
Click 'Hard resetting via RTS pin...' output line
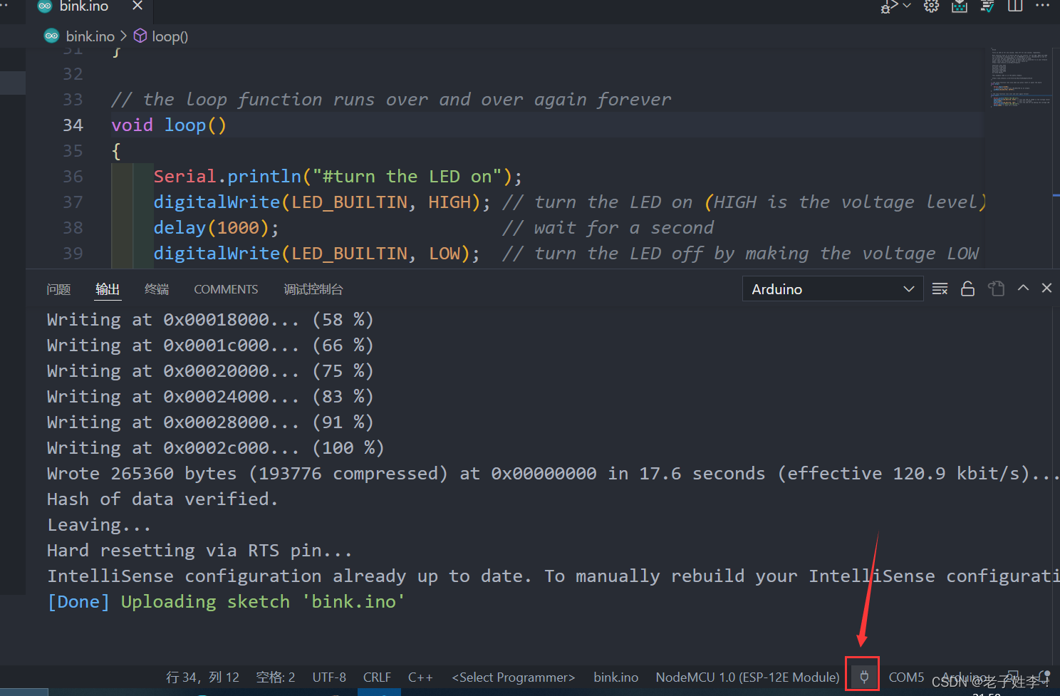(x=199, y=551)
